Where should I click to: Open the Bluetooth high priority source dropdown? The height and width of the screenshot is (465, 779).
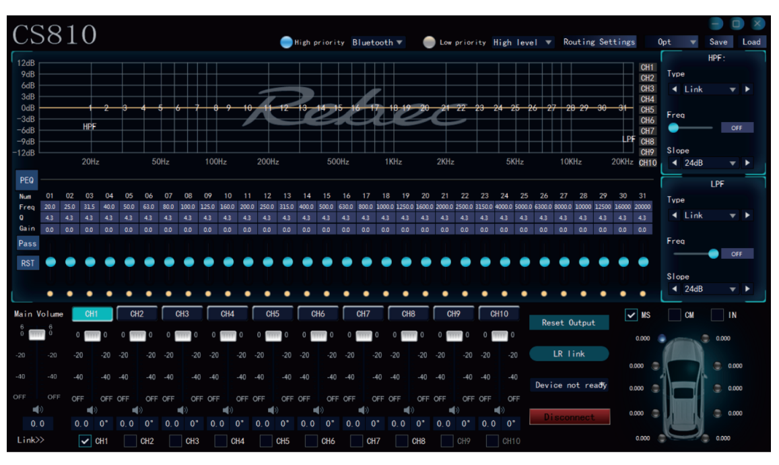pyautogui.click(x=378, y=42)
